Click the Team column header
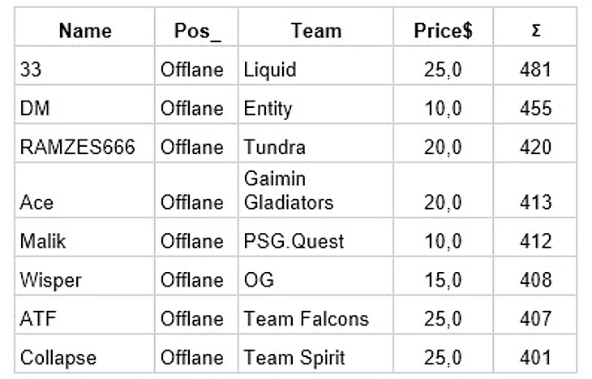This screenshot has height=379, width=592. click(315, 32)
